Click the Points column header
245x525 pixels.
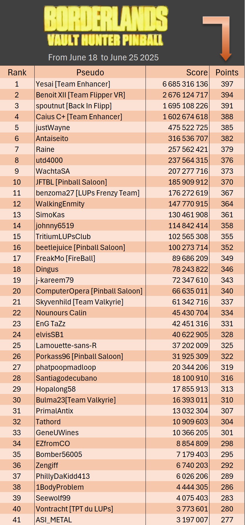point(227,72)
